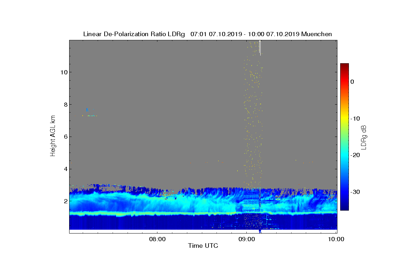Click the height tick label "4"

coord(65,169)
